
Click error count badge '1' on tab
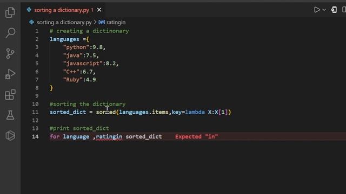(92, 10)
